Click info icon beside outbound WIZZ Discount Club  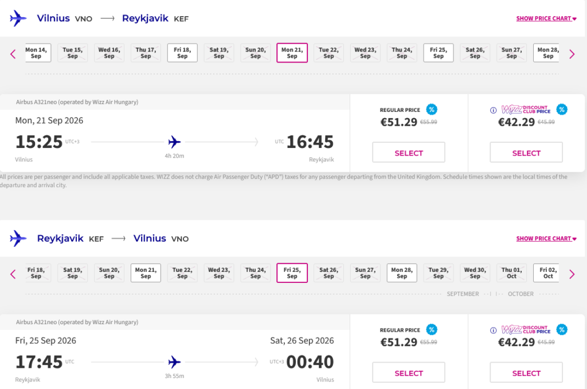[494, 110]
